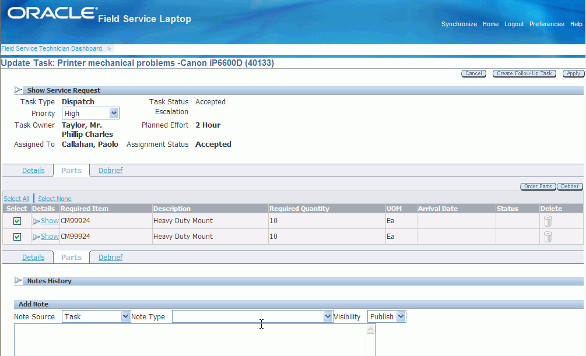This screenshot has width=586, height=356.
Task: Go to Home in the header
Action: click(x=490, y=24)
